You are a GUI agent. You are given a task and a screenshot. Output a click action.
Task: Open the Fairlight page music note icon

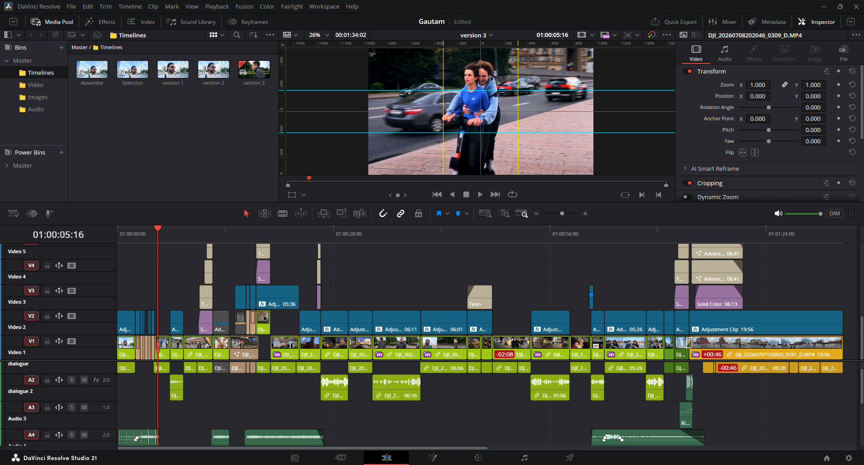(x=524, y=458)
